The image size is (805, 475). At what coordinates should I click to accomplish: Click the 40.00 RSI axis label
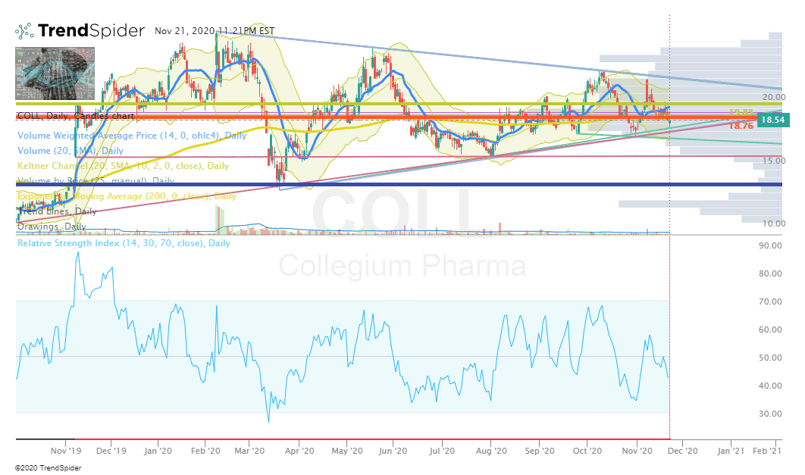tap(770, 386)
